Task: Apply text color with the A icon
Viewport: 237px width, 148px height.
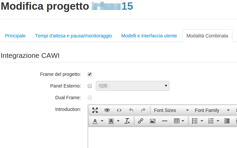Action: [x=95, y=121]
